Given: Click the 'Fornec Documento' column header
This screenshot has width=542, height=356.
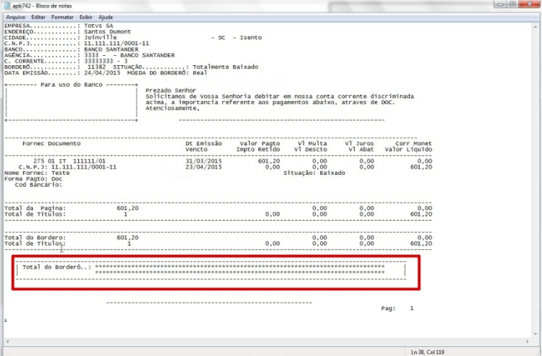Looking at the screenshot, I should coord(52,143).
